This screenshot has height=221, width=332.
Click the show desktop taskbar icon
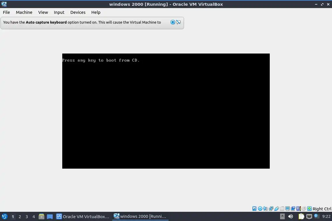pyautogui.click(x=50, y=217)
